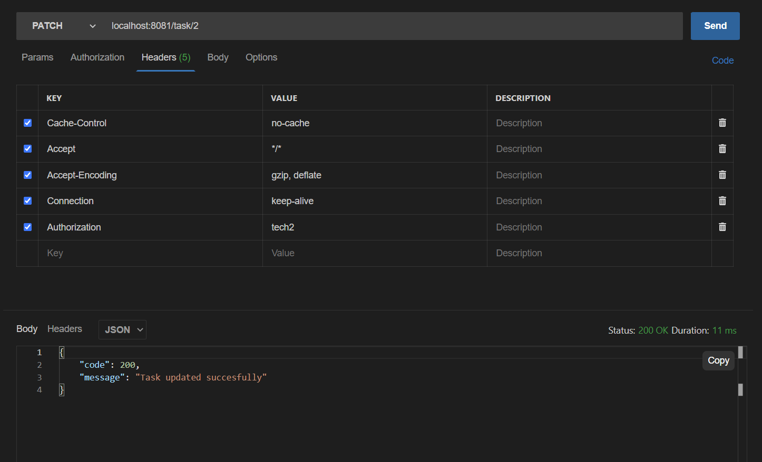Delete the Connection header row
The height and width of the screenshot is (462, 762).
[x=722, y=201]
